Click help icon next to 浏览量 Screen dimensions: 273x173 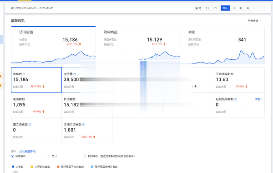click(x=75, y=74)
